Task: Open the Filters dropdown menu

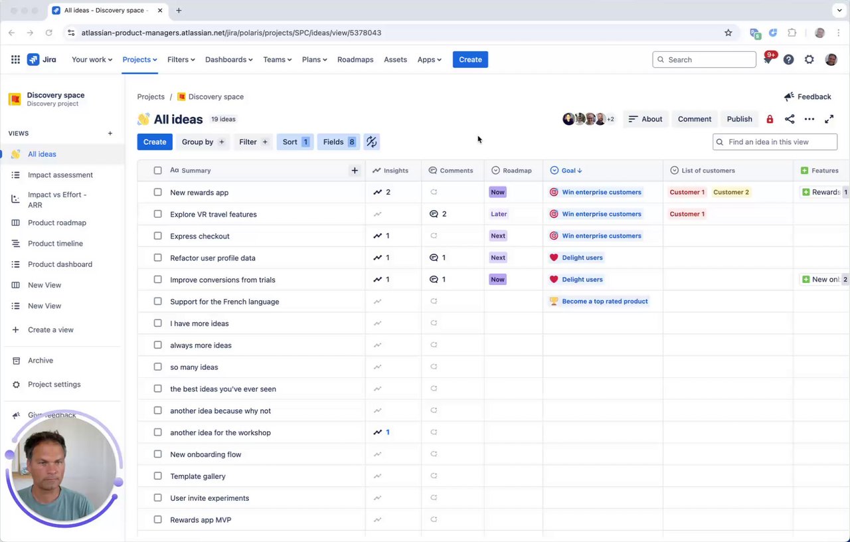Action: point(181,60)
